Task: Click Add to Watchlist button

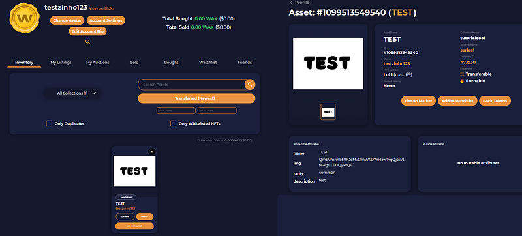Action: 457,101
